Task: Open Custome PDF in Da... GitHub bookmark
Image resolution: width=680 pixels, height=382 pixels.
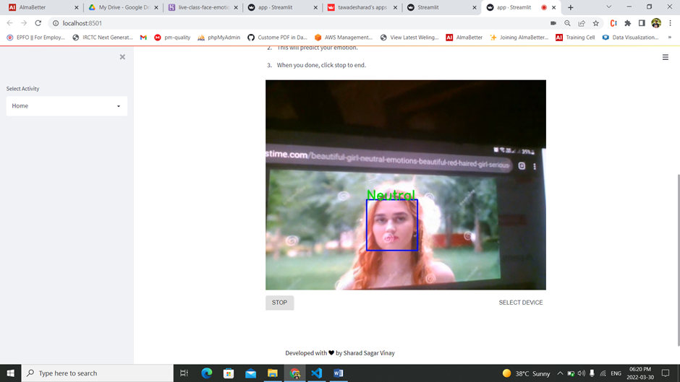Action: click(x=278, y=38)
